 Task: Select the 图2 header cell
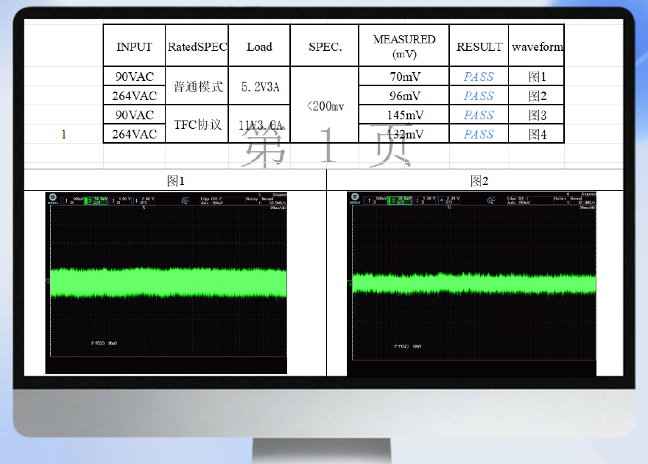pos(479,180)
